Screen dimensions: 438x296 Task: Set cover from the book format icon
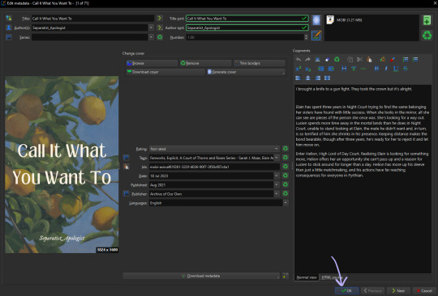[316, 20]
